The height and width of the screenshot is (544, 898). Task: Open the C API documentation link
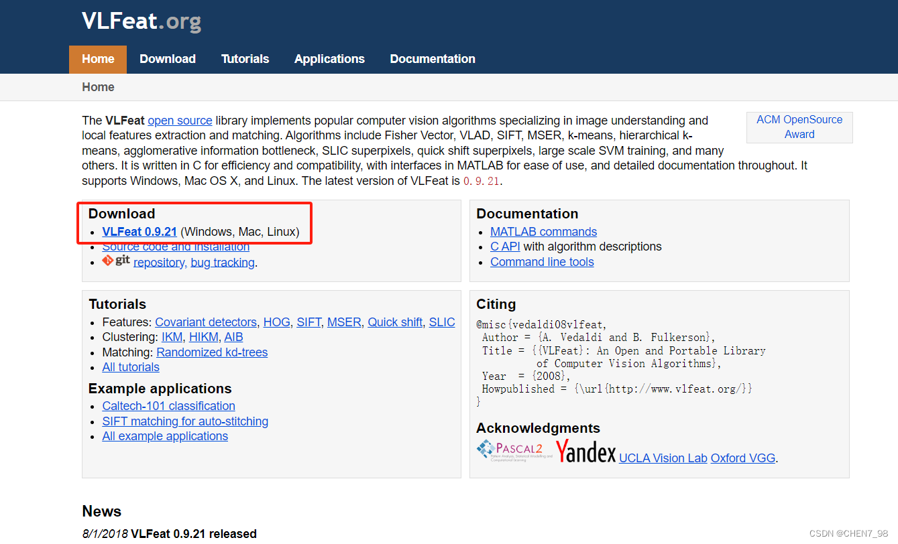[x=505, y=247]
